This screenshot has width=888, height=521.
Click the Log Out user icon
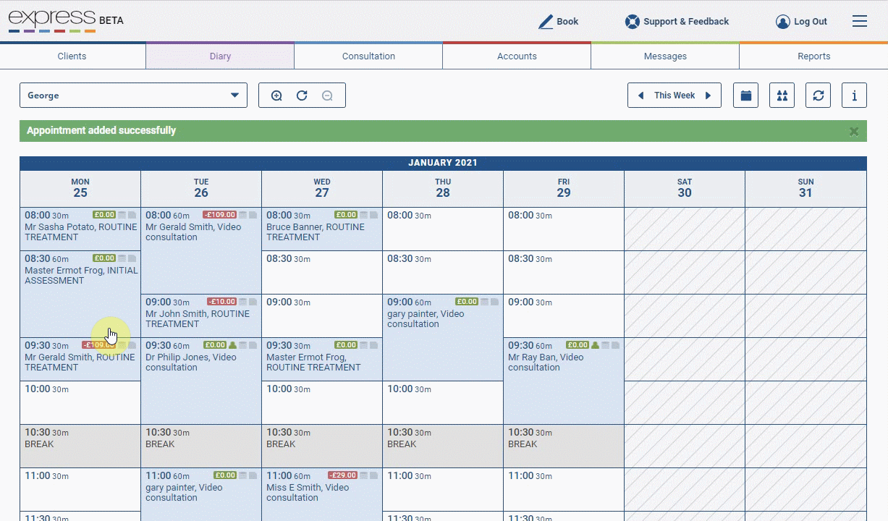(782, 22)
